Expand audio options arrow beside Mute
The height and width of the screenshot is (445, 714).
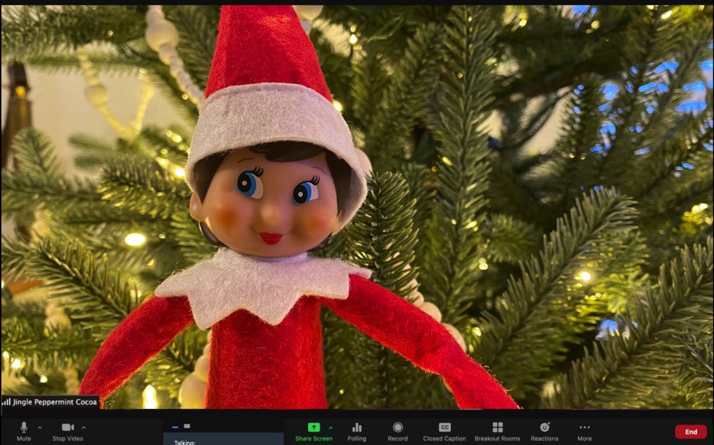point(40,427)
